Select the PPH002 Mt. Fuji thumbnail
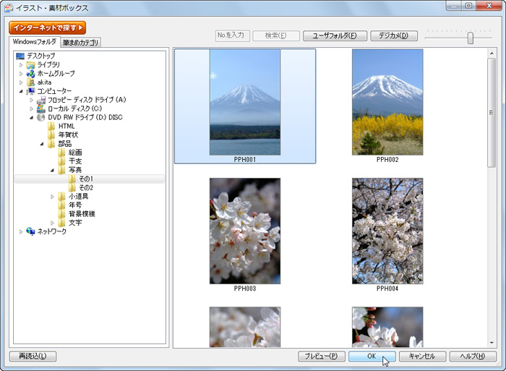The image size is (506, 371). [x=387, y=102]
